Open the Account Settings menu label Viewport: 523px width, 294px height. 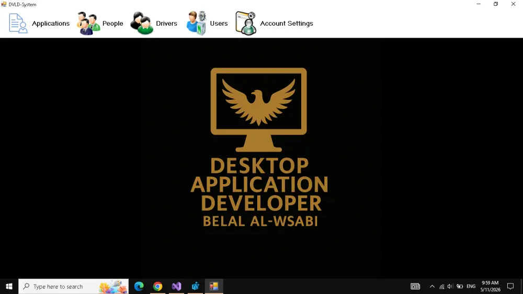tap(287, 24)
